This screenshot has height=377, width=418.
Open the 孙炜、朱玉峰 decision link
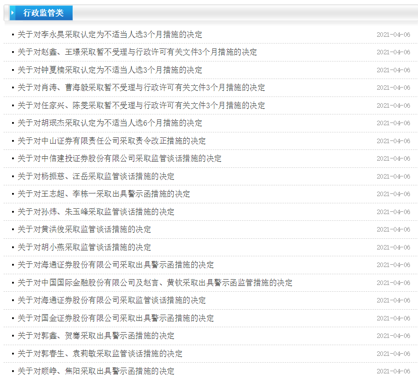coord(96,212)
